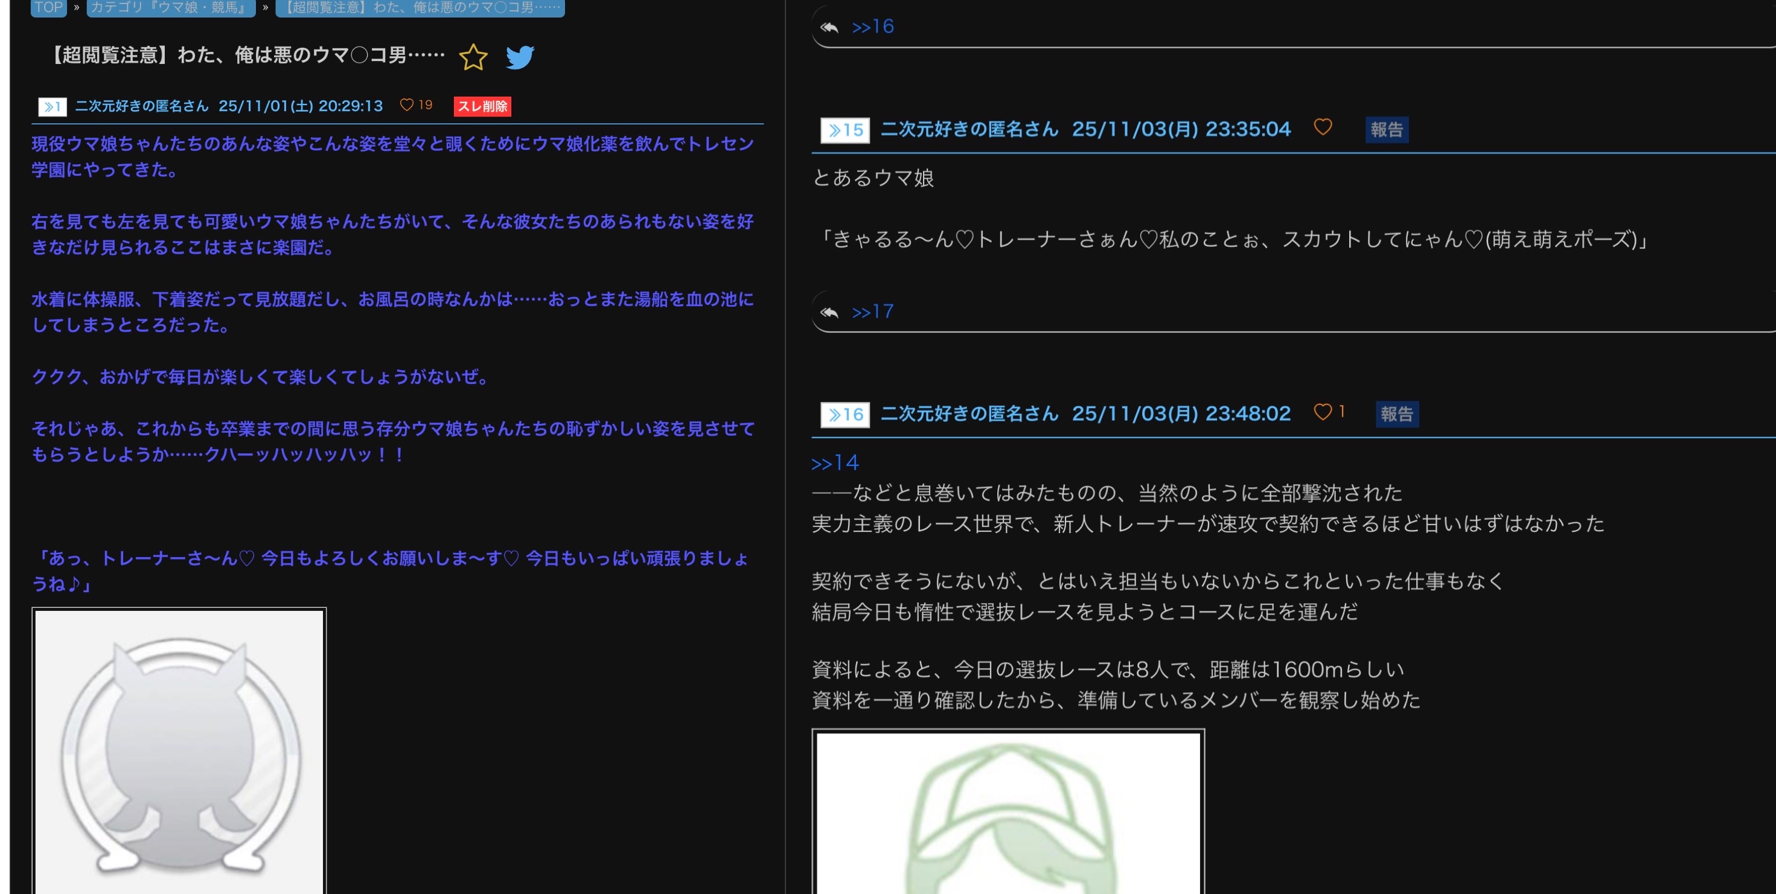Click reply arrow icon next to >>16
1776x894 pixels.
click(x=829, y=28)
